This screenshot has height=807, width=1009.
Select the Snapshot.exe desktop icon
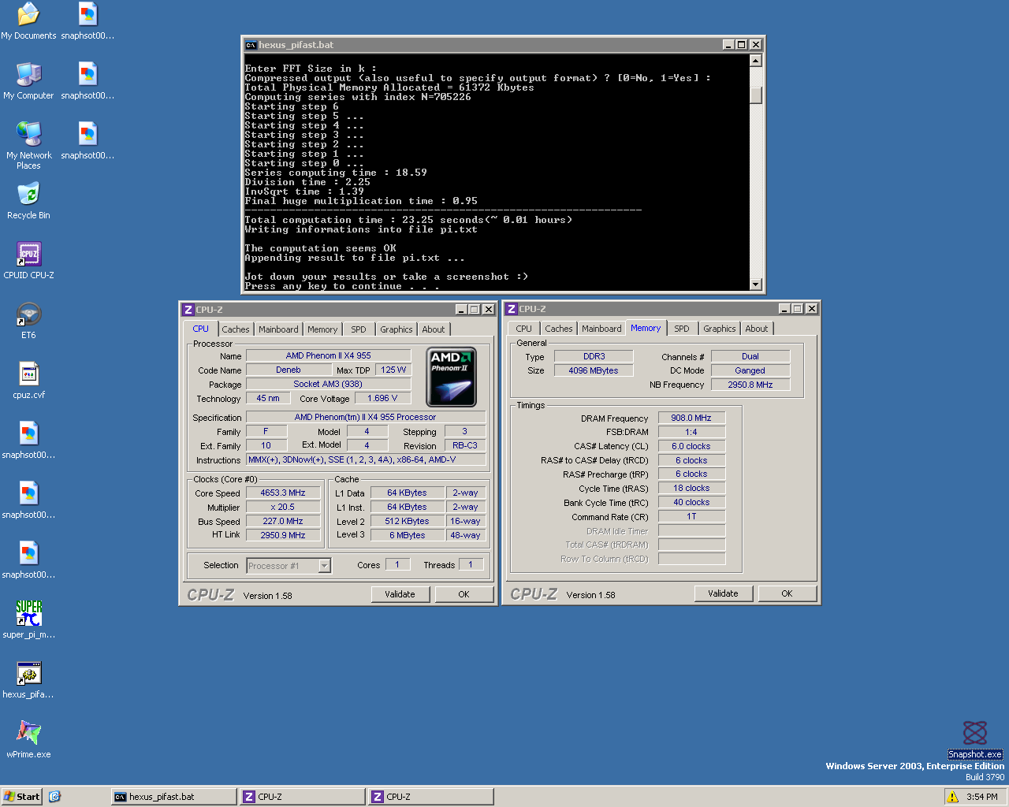[x=975, y=739]
